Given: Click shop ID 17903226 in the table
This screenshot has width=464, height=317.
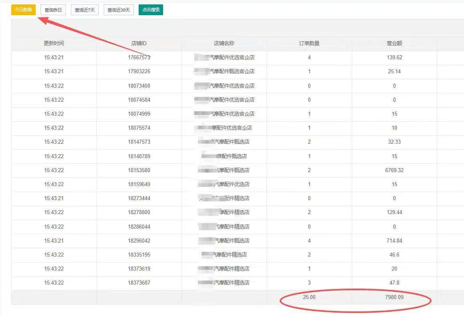Looking at the screenshot, I should 139,72.
